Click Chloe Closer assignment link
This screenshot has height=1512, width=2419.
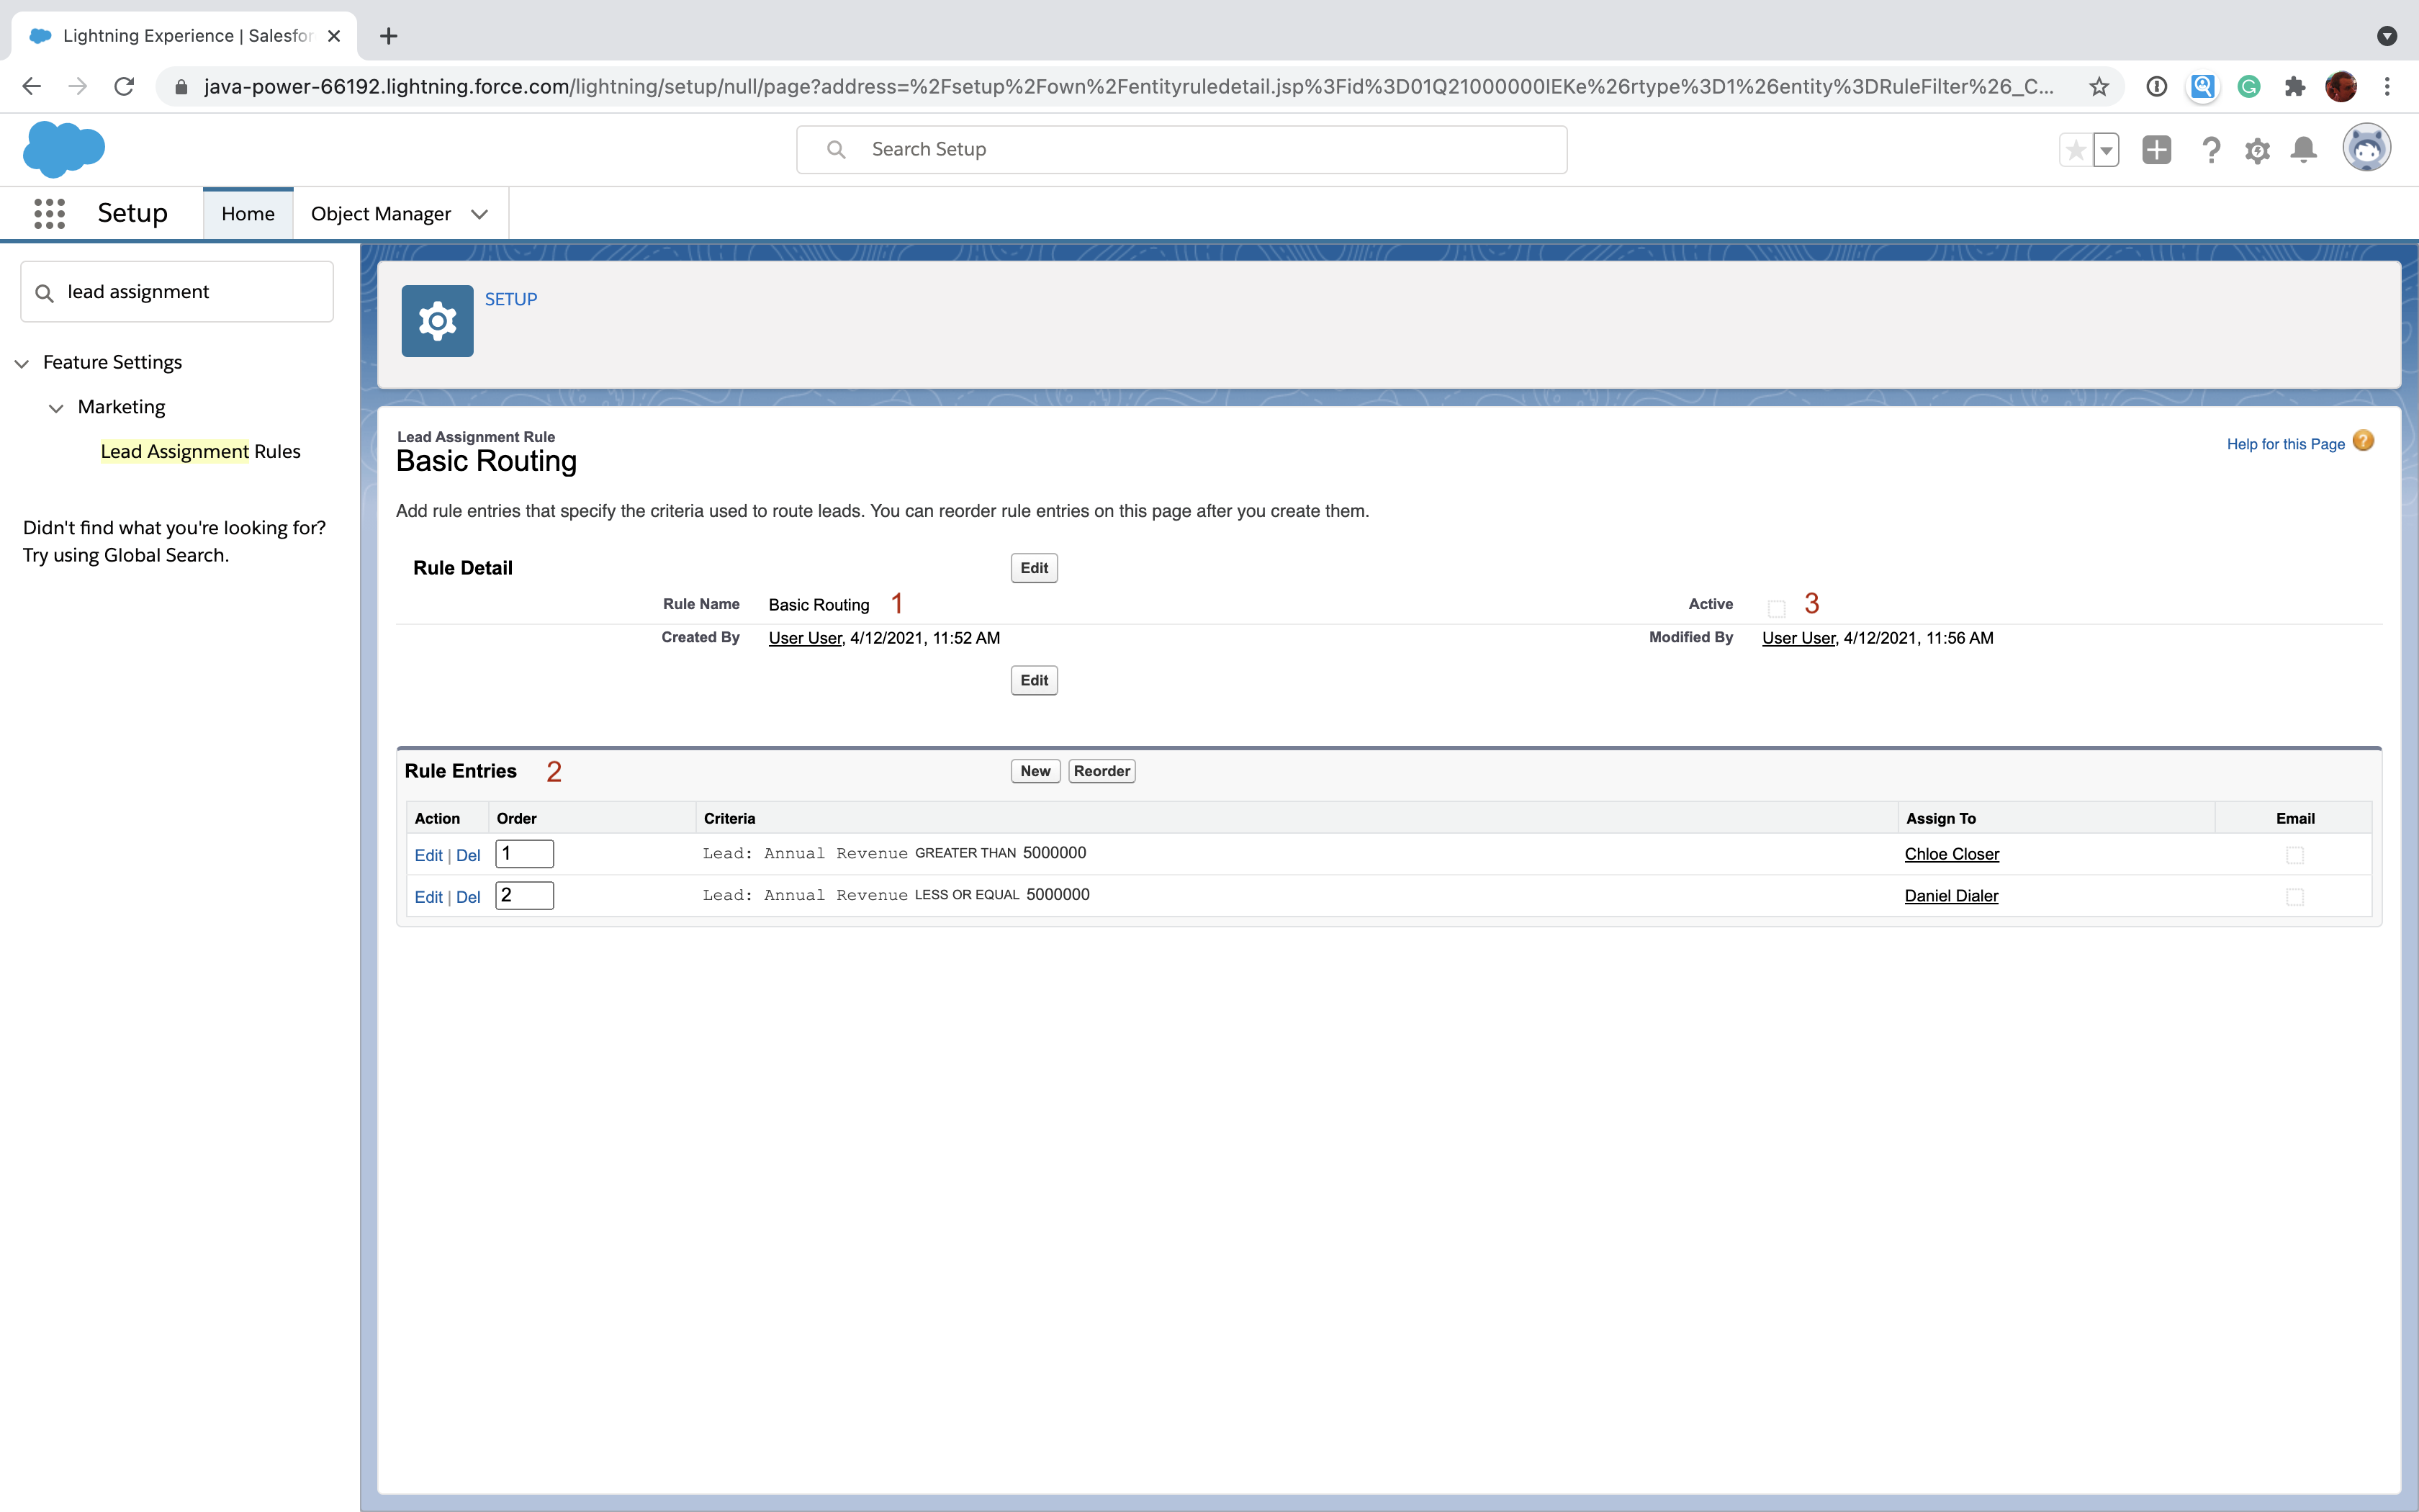pos(1950,853)
